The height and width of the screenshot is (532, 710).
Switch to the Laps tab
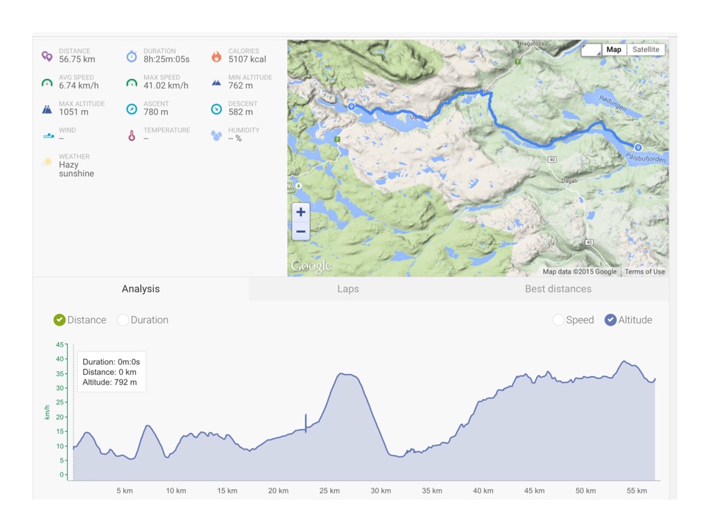(348, 289)
